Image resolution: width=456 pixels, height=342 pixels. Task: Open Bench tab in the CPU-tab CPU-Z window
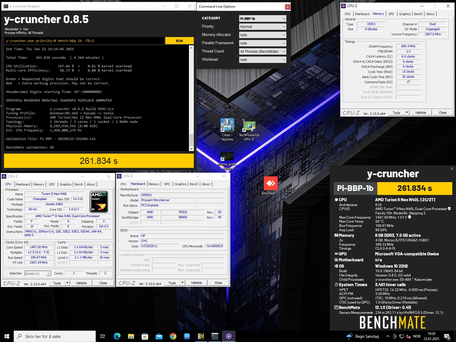tap(79, 184)
